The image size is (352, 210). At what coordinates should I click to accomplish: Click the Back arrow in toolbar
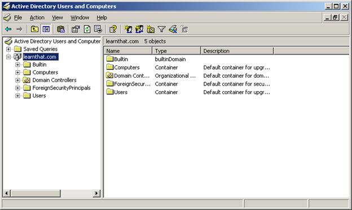click(8, 29)
